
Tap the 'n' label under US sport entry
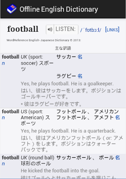[x=3, y=118]
